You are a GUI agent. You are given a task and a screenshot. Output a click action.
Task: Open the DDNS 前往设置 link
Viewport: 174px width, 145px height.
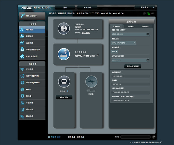point(86,33)
